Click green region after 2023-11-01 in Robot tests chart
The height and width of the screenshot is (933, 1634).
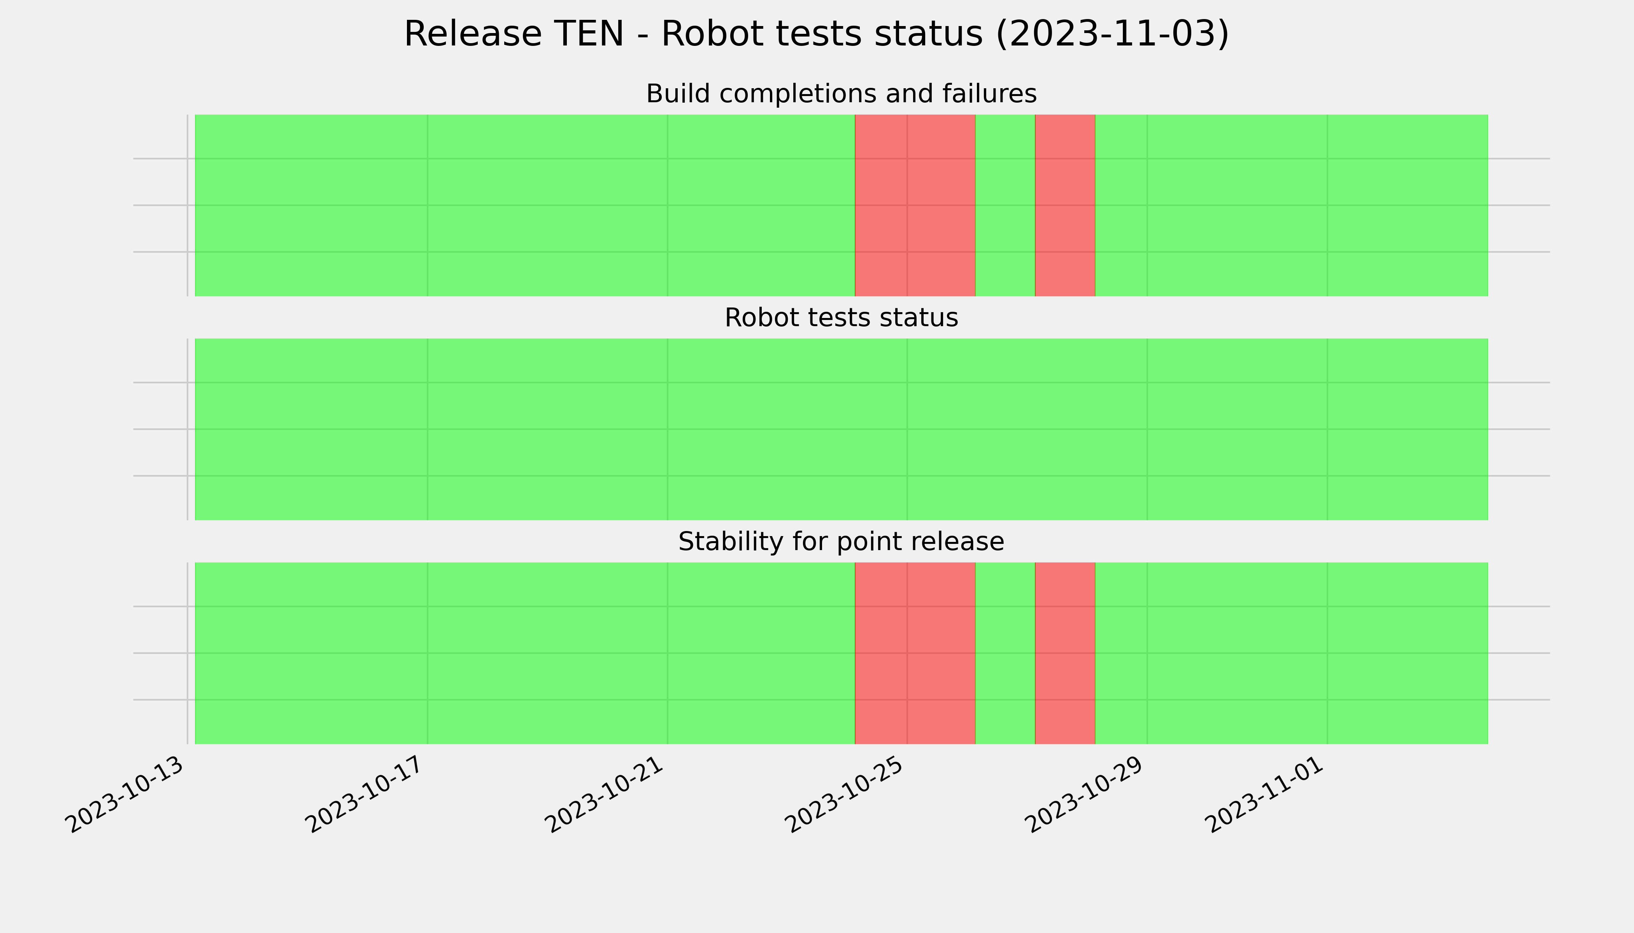(x=1408, y=429)
